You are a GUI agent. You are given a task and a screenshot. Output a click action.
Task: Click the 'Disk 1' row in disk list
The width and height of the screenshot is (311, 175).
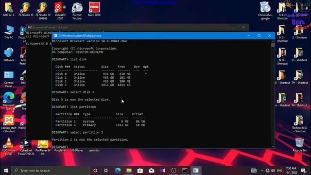pos(93,78)
